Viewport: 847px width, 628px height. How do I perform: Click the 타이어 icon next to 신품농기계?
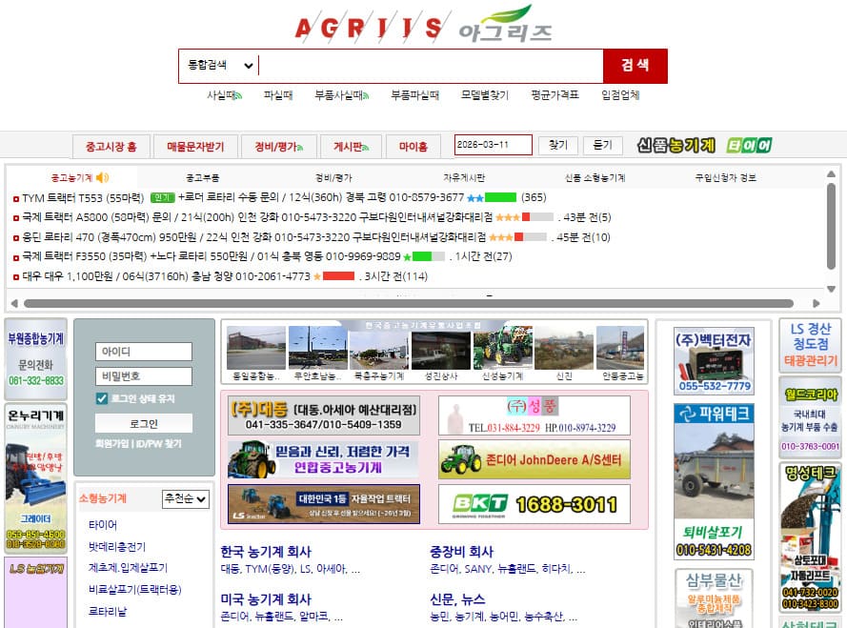click(750, 145)
